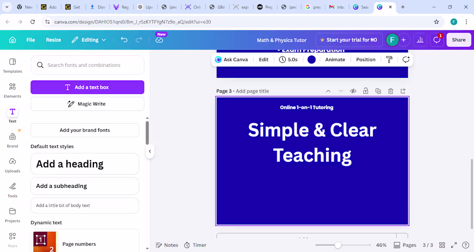Add collaborators with plus icon

[404, 40]
